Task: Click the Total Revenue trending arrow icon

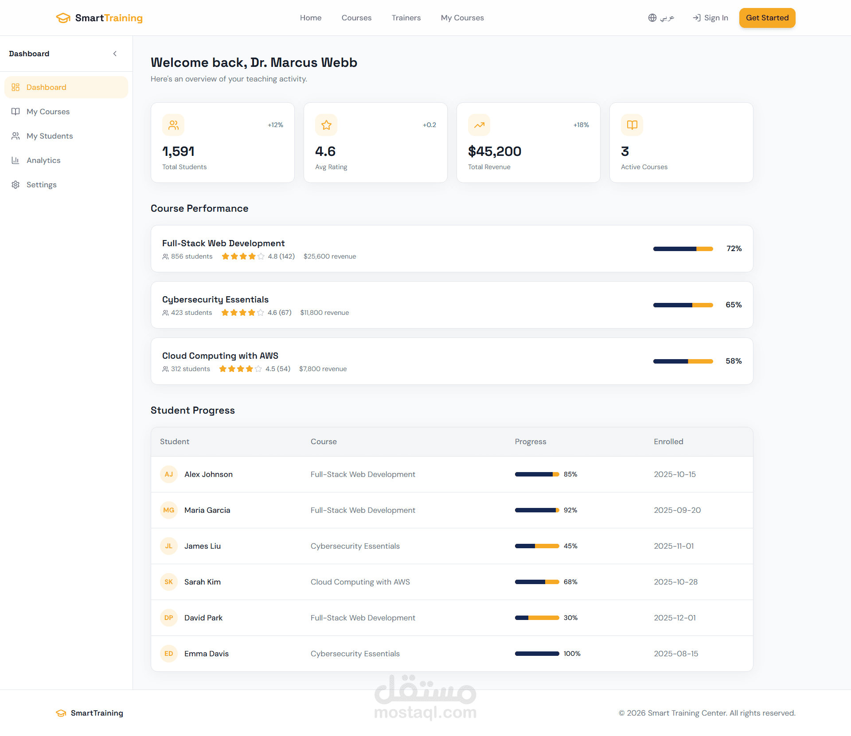Action: (x=479, y=125)
